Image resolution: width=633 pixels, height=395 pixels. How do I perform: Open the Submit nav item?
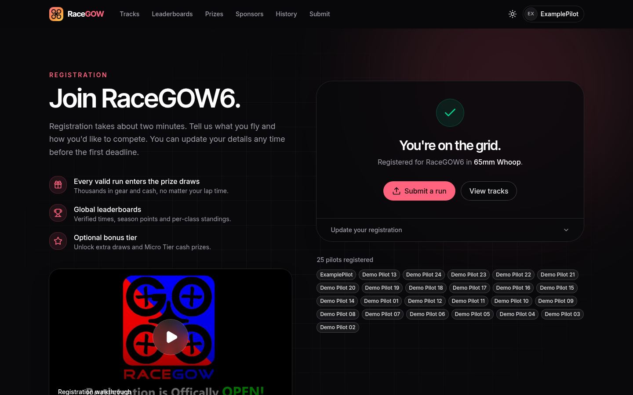pos(320,14)
